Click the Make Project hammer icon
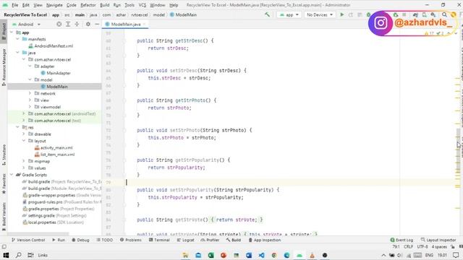Screen dimensions: 463x260 [267, 14]
